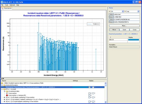Screen dimensions: 142x104
Task: Click the Covariances data folder icon
Action: tap(7, 91)
